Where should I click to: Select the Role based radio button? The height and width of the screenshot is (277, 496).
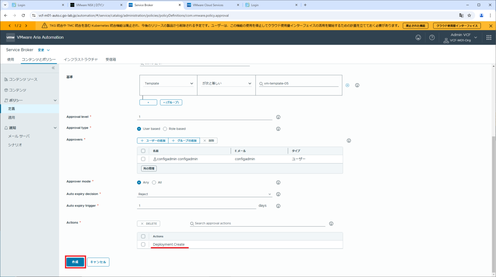click(165, 129)
